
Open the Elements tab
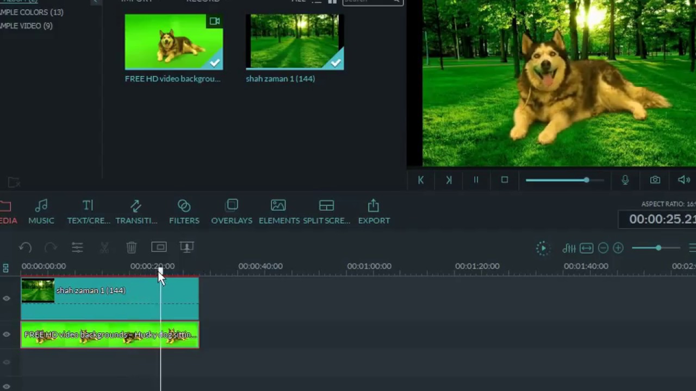click(279, 212)
